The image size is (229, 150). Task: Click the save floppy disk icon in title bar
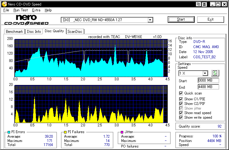(x=204, y=4)
